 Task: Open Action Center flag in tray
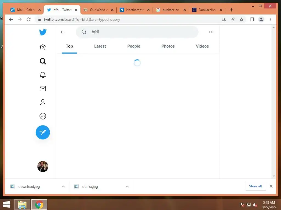[x=242, y=205]
